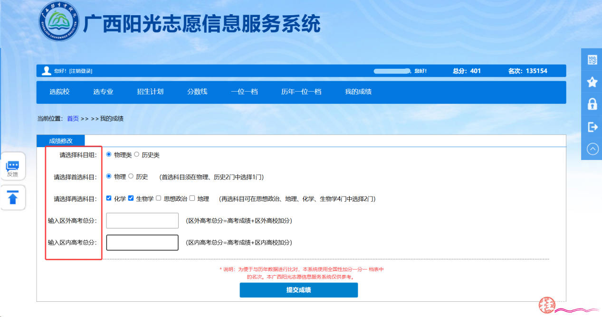Viewport: 602px width, 317px height.
Task: Click the logout exit arrow icon
Action: pos(592,127)
